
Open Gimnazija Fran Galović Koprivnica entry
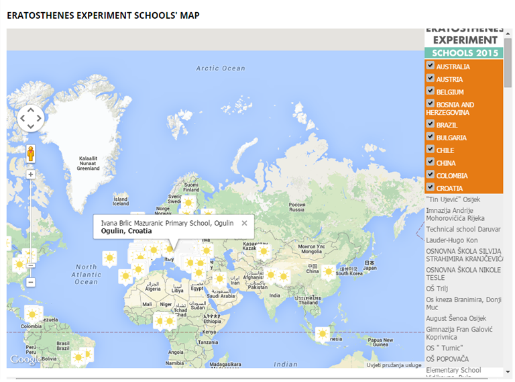pyautogui.click(x=459, y=333)
